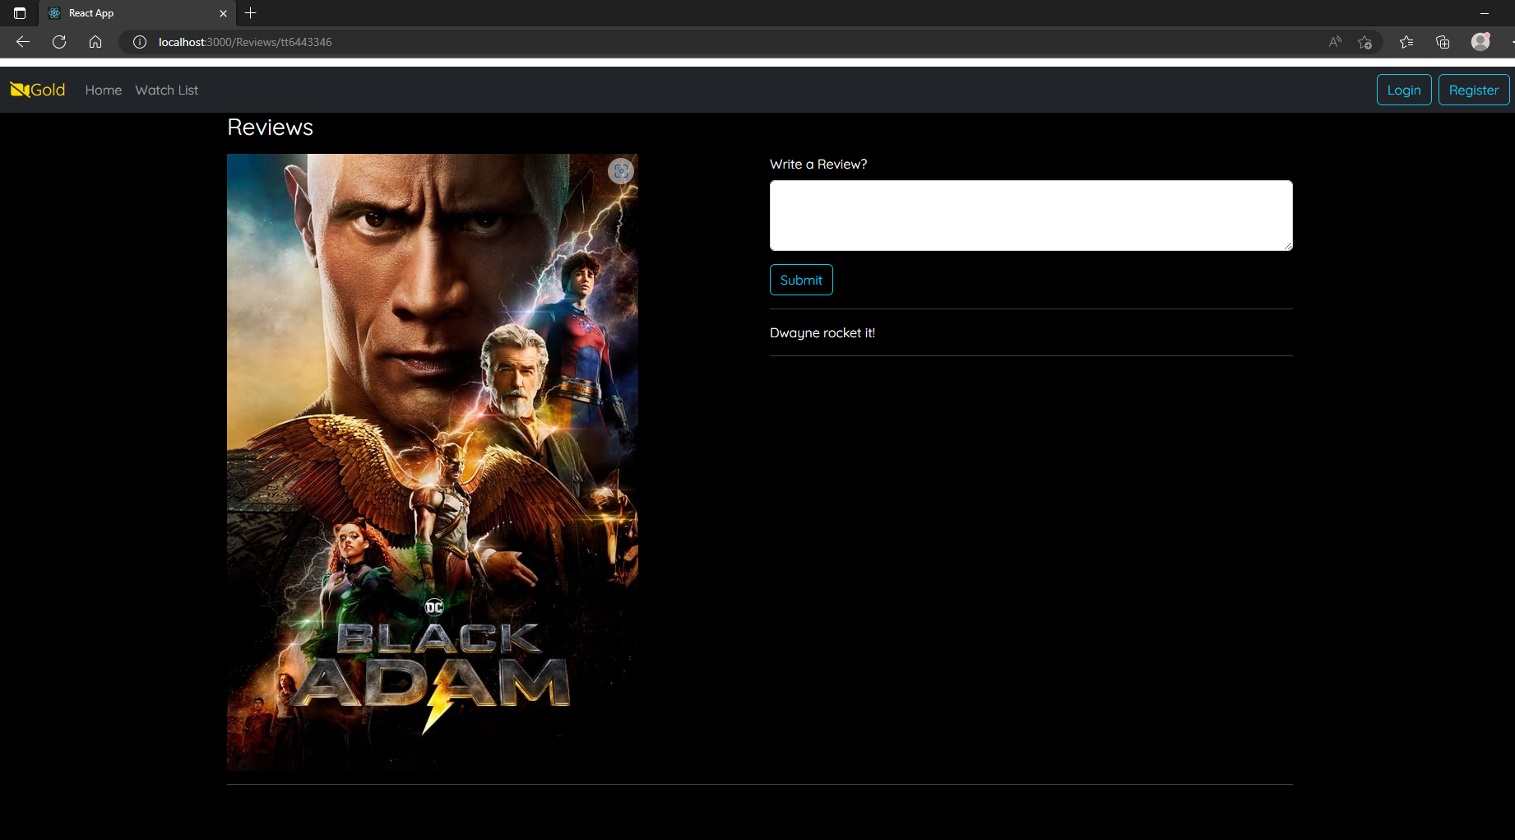Screen dimensions: 1515x840
Task: Open the read aloud icon in the address bar
Action: click(x=1334, y=41)
